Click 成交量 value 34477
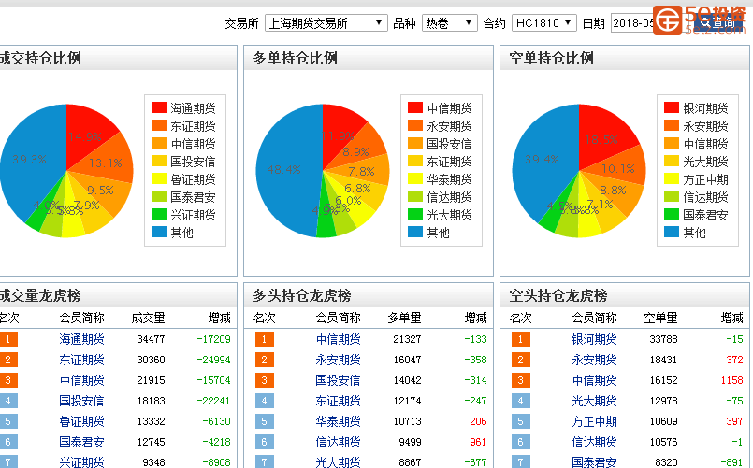753x468 pixels. 151,339
